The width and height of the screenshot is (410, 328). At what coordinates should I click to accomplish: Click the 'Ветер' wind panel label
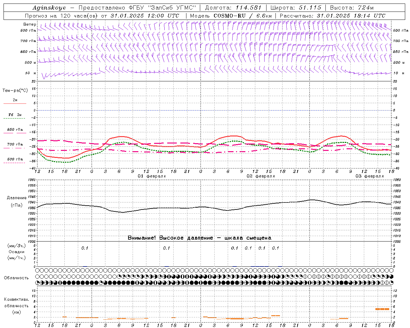(30, 24)
